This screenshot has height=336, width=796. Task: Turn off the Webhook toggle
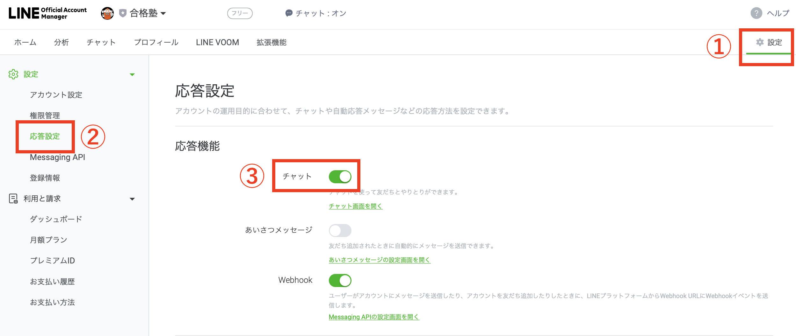click(340, 280)
